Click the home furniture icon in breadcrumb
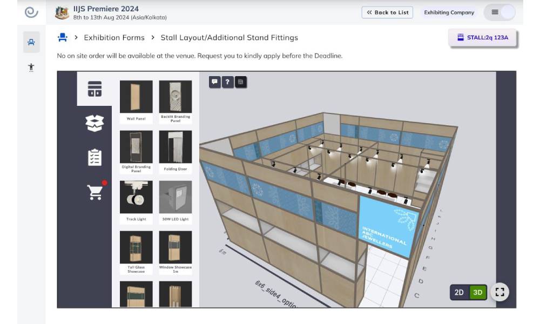The height and width of the screenshot is (324, 540). click(x=63, y=37)
